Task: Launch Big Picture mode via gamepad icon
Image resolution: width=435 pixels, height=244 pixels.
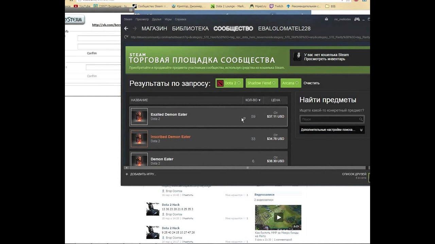Action: point(357,19)
